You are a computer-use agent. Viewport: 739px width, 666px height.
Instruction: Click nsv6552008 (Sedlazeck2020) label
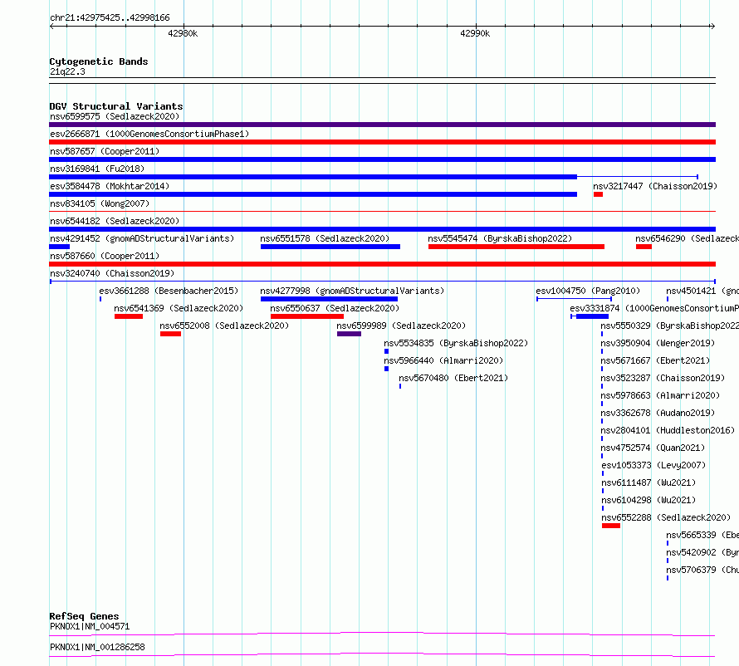[224, 326]
